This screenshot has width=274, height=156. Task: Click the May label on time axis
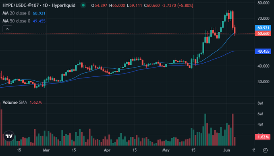pos(166,150)
